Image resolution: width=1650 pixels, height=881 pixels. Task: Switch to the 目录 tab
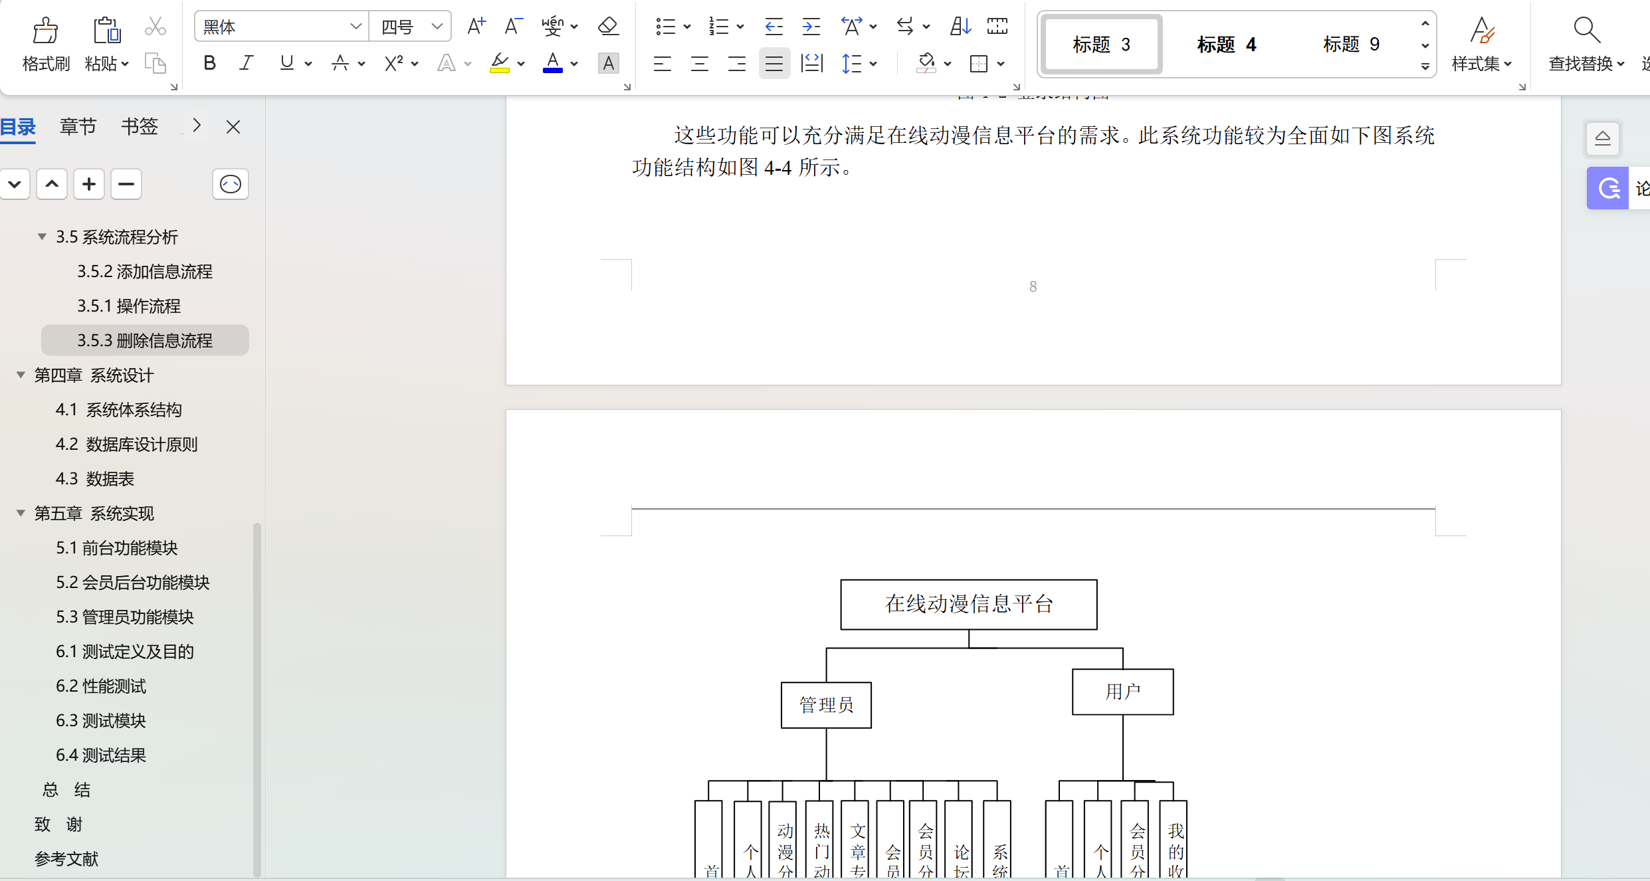(x=18, y=126)
